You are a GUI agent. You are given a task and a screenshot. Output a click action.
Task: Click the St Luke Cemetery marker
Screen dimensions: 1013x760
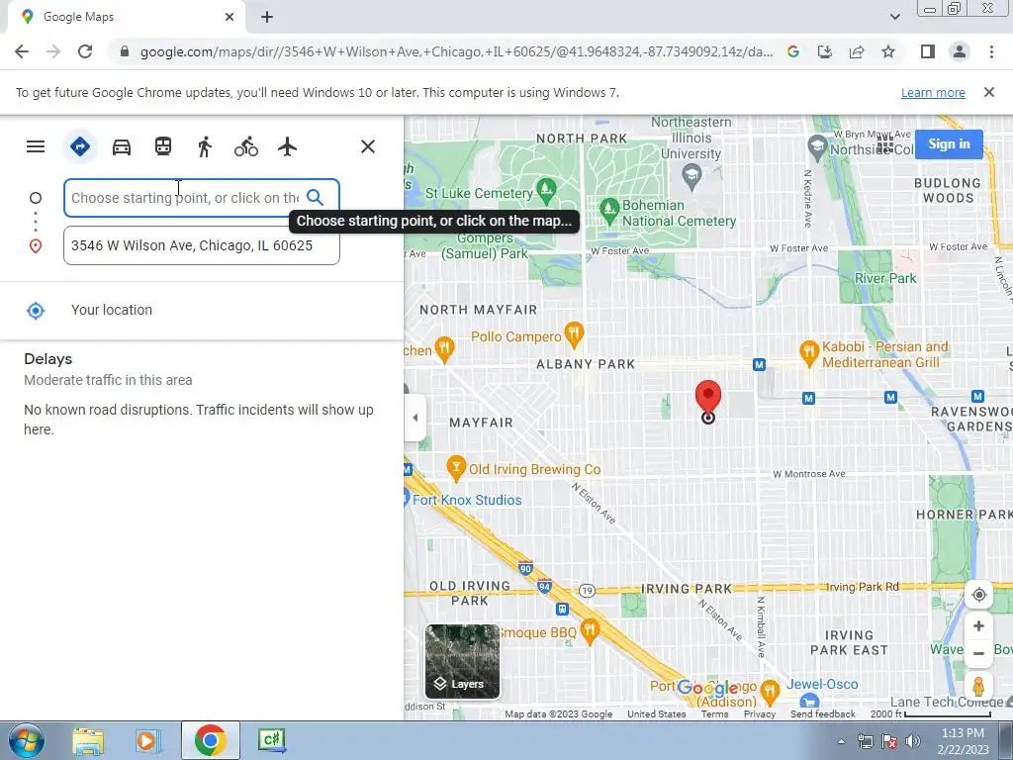point(546,189)
